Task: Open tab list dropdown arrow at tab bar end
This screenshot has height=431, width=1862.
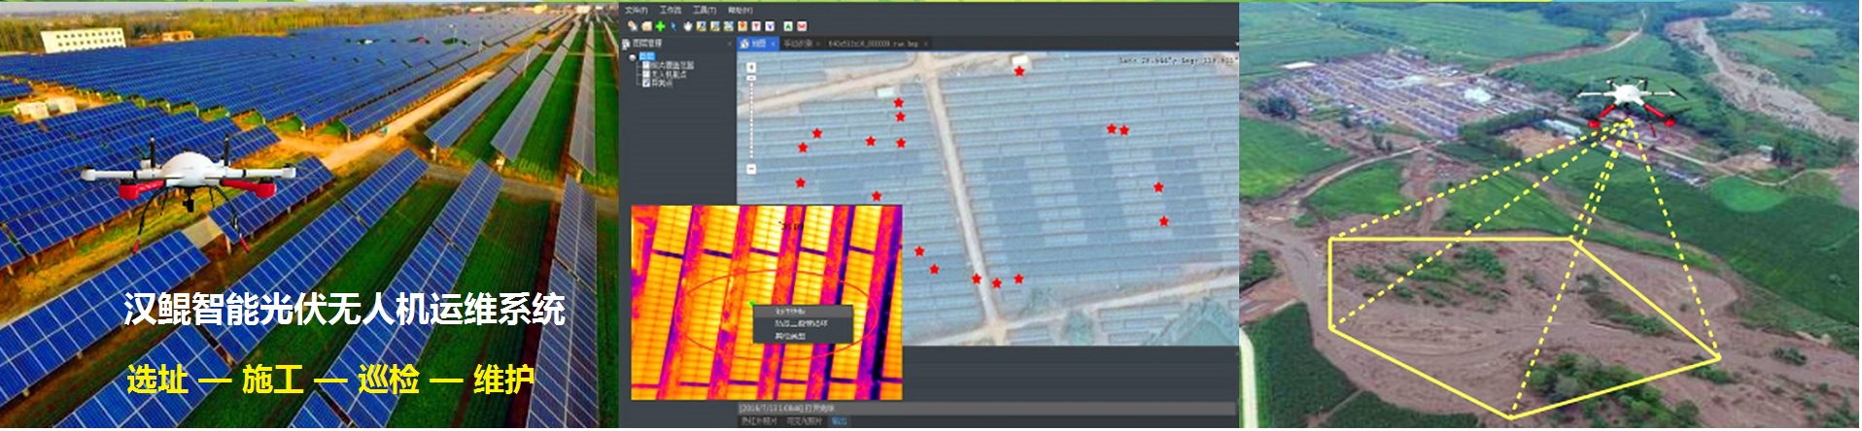Action: click(x=1236, y=44)
